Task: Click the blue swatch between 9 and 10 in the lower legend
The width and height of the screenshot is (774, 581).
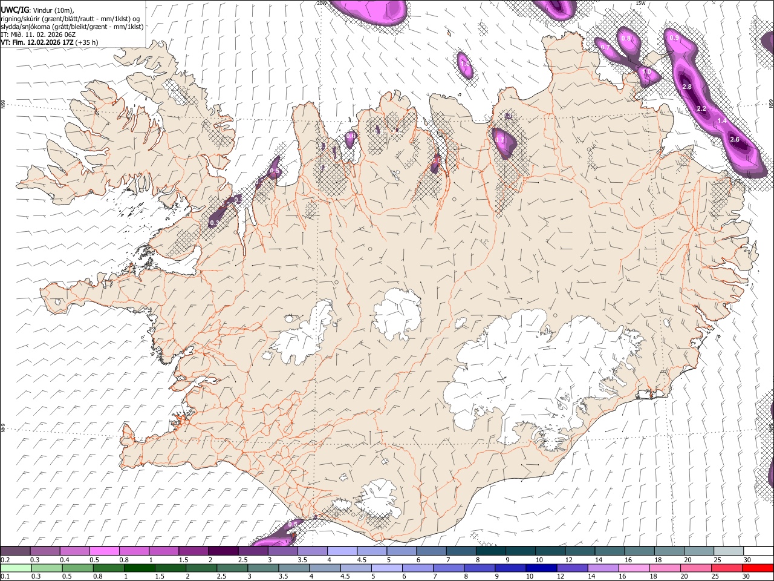Action: 510,568
